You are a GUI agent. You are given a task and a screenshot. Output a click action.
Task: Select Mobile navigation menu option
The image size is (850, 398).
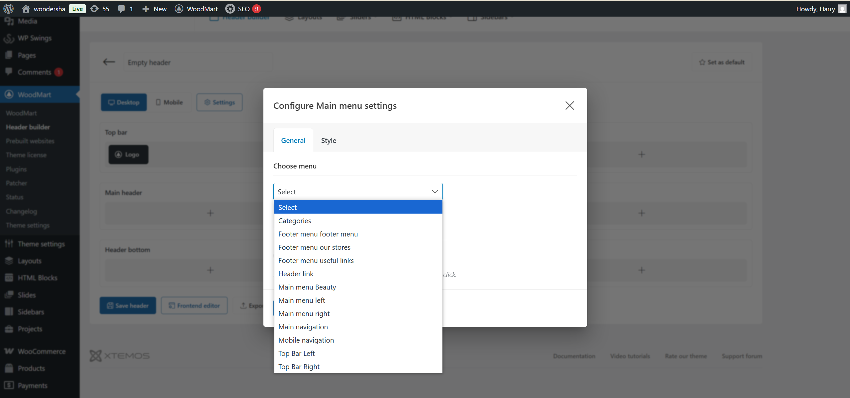coord(306,340)
